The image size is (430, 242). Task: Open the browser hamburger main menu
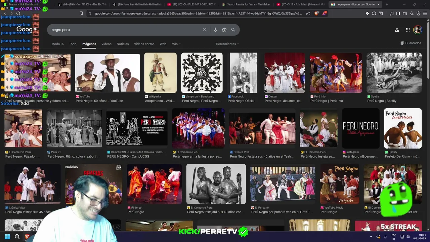click(x=425, y=13)
